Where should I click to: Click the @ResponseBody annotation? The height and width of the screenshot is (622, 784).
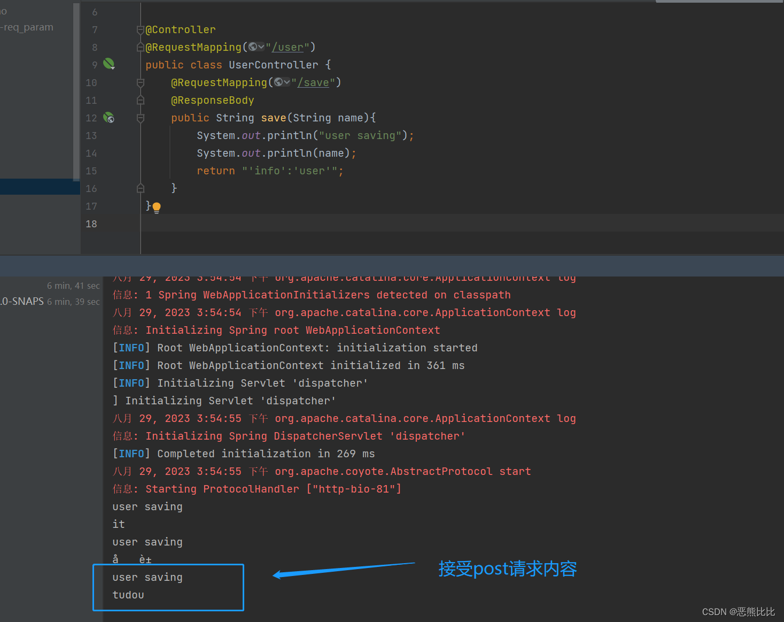213,100
